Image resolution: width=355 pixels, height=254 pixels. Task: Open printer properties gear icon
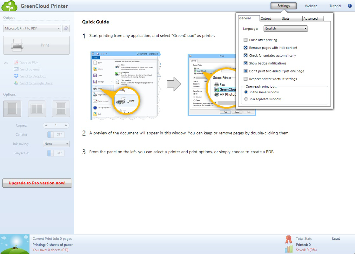click(x=66, y=28)
